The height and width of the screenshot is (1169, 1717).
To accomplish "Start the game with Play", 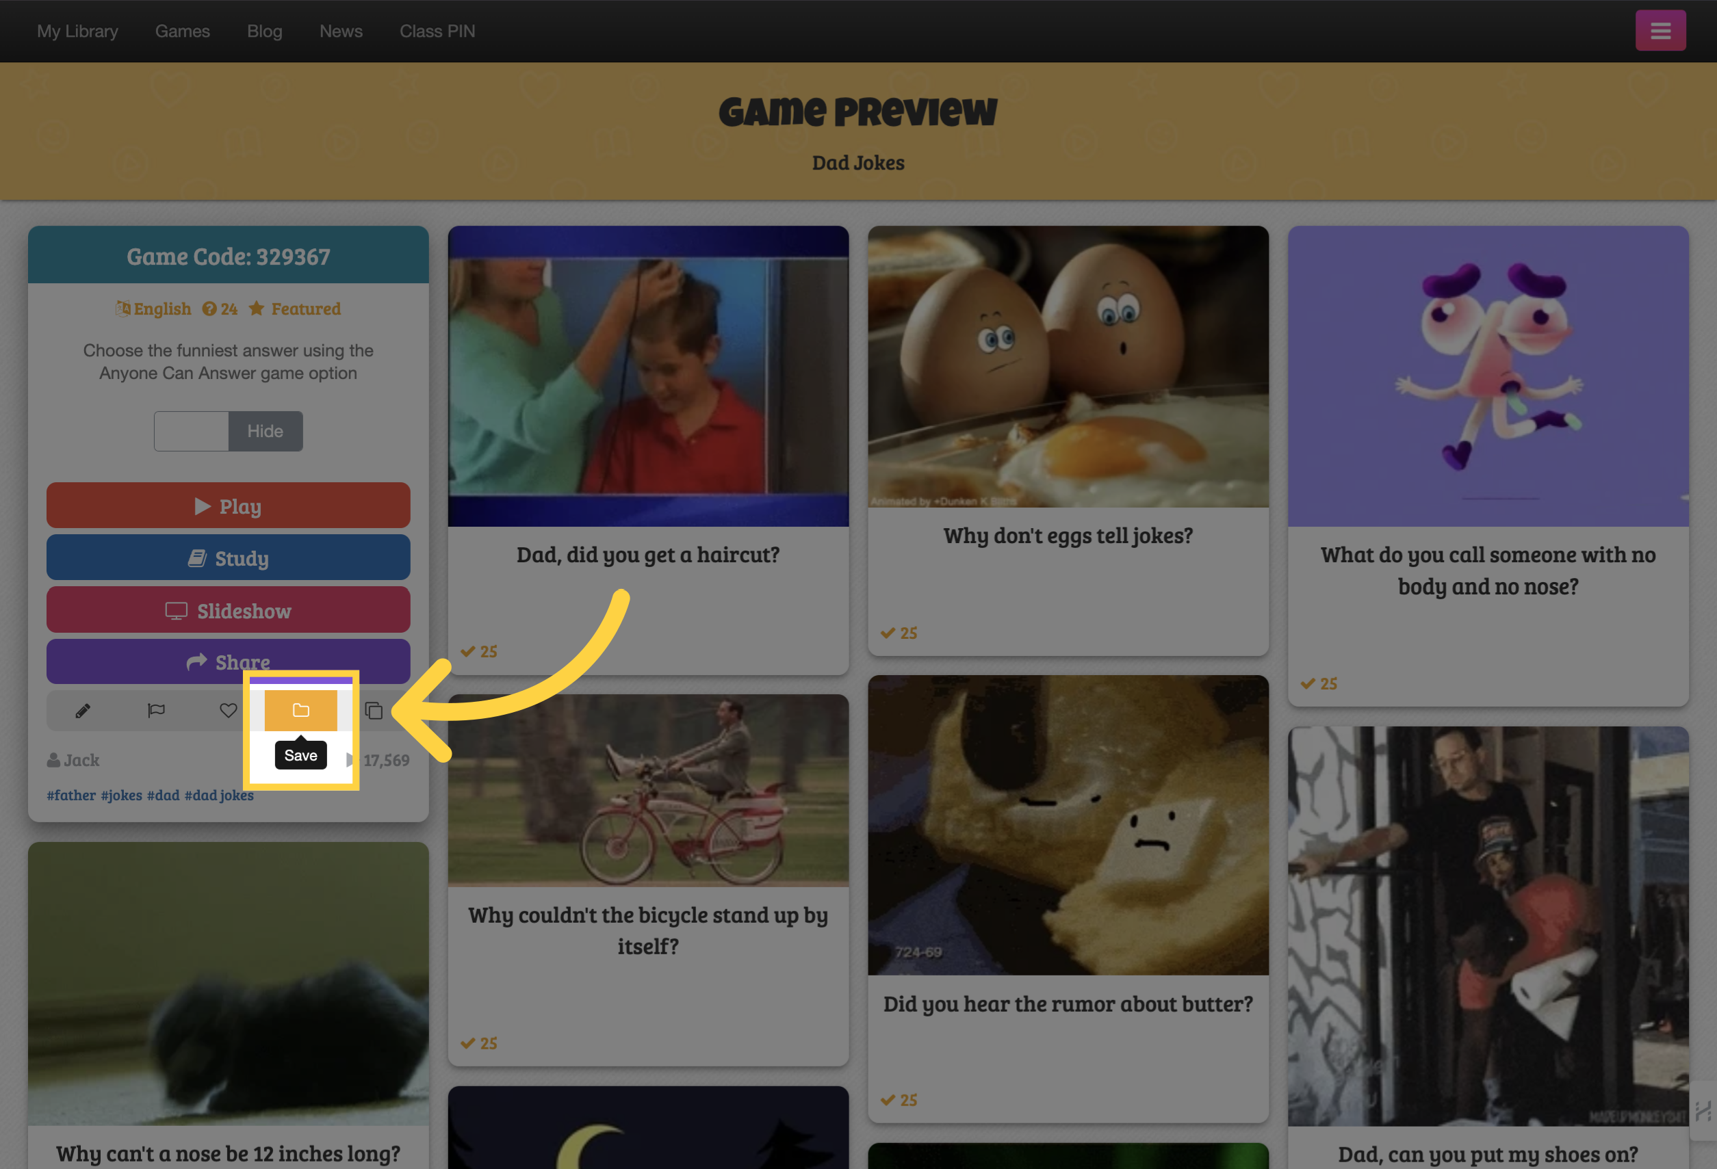I will coord(229,506).
